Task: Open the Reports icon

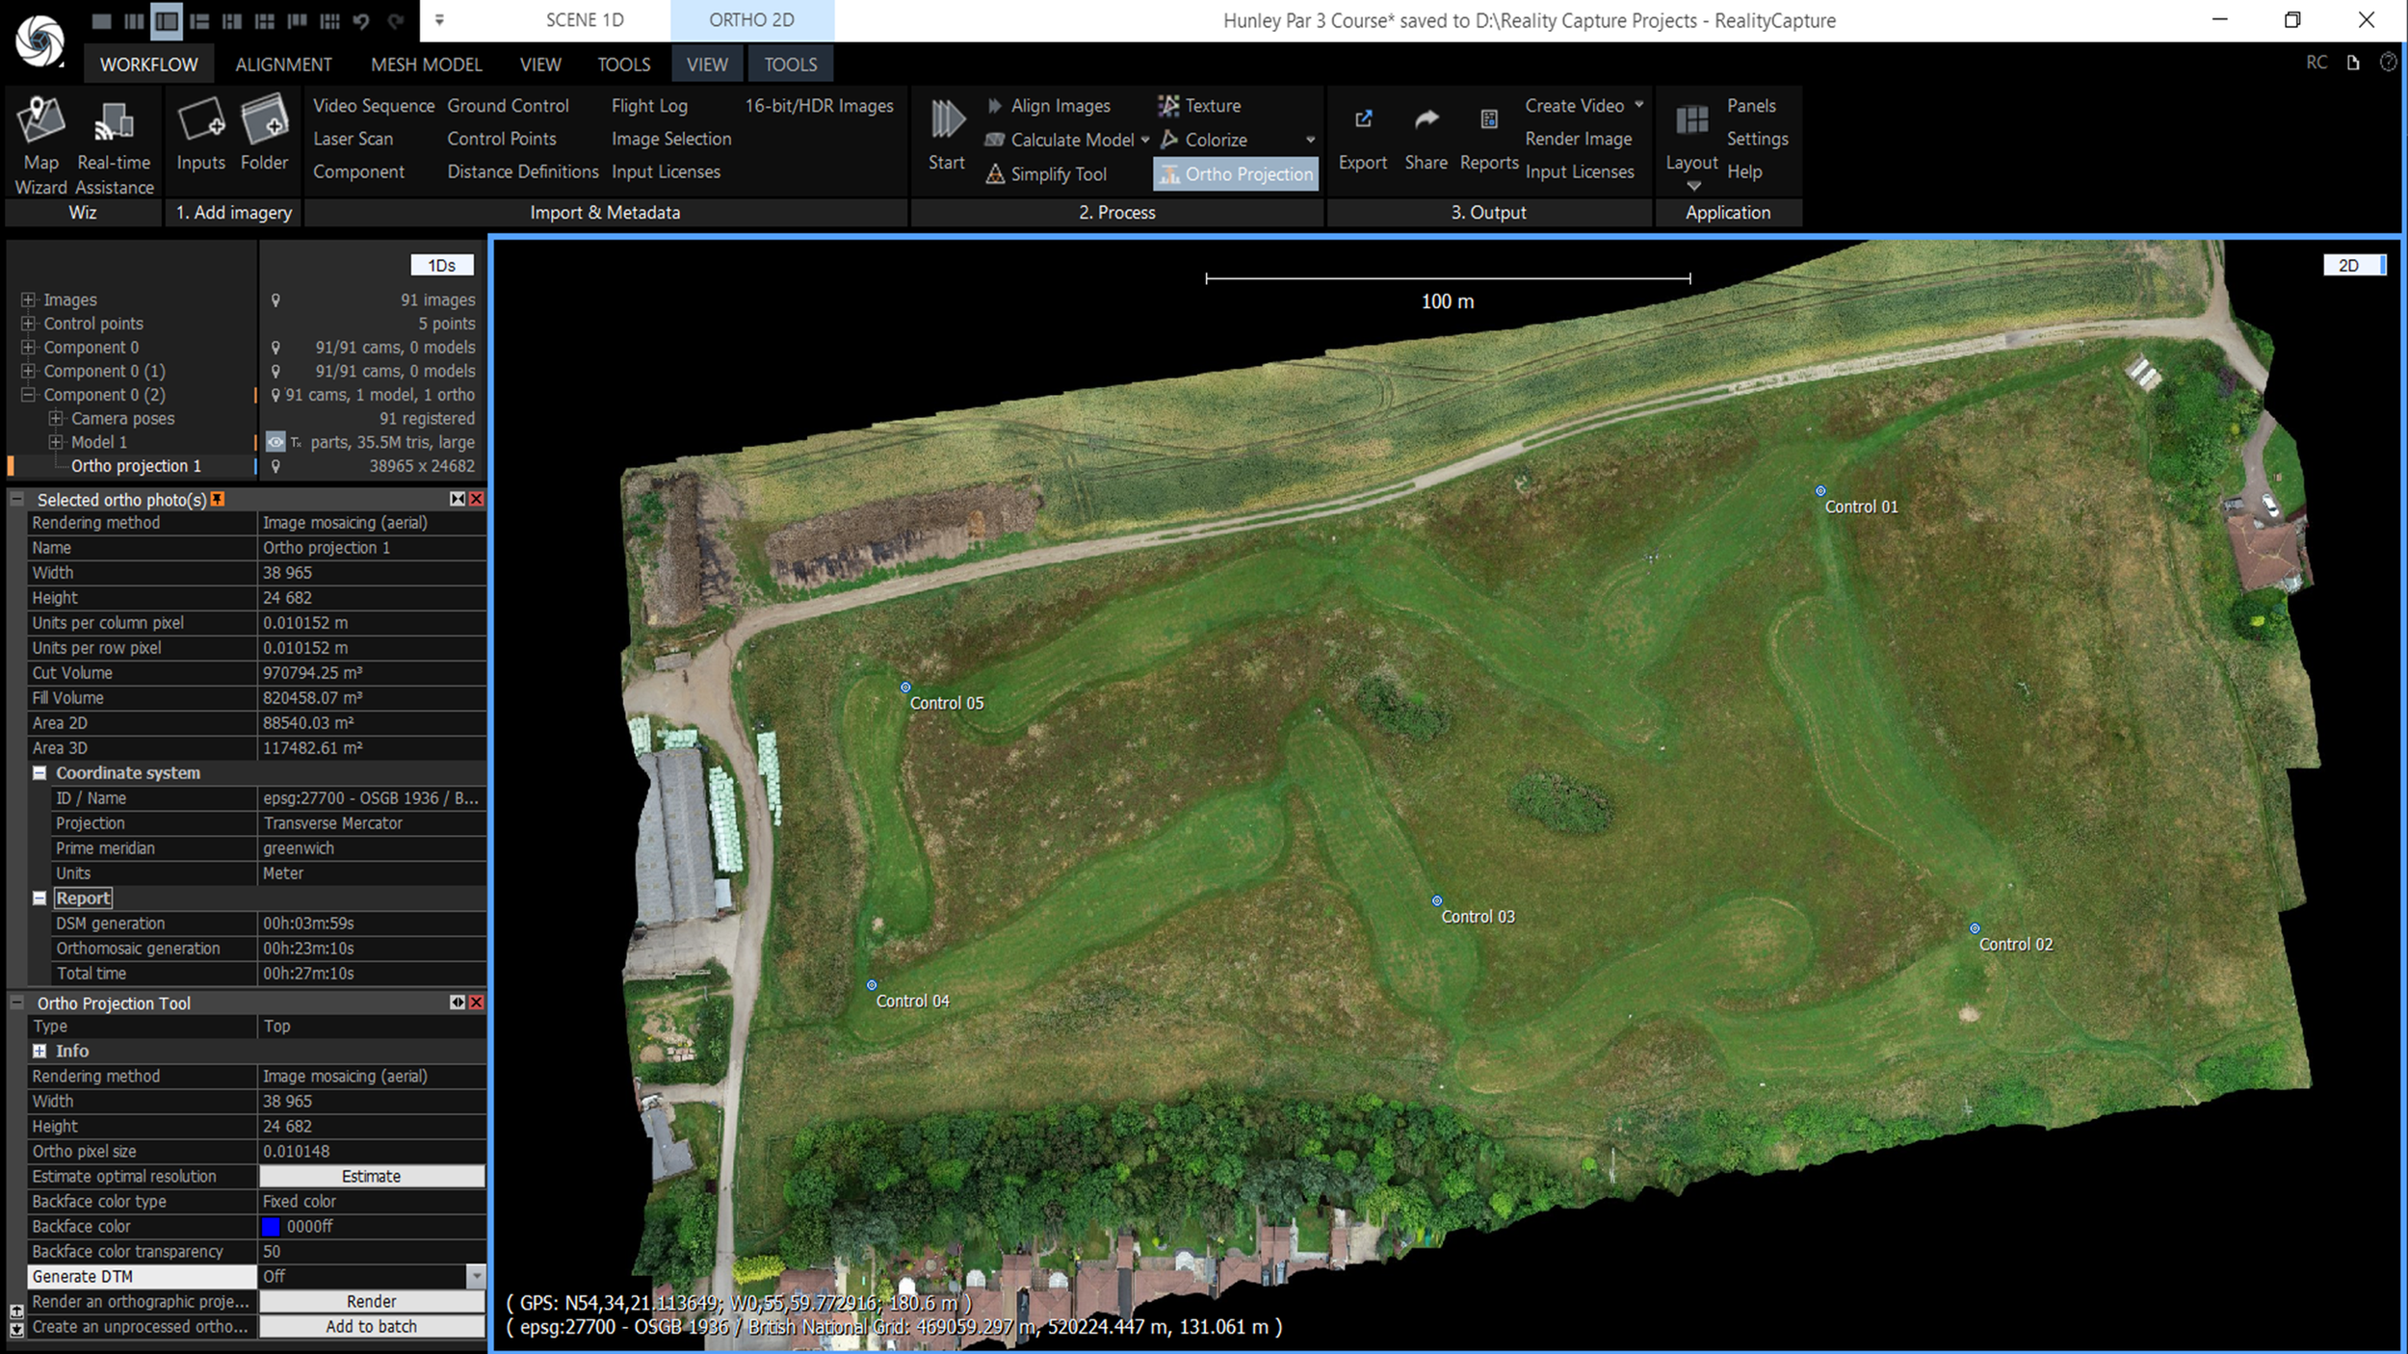Action: click(x=1488, y=119)
